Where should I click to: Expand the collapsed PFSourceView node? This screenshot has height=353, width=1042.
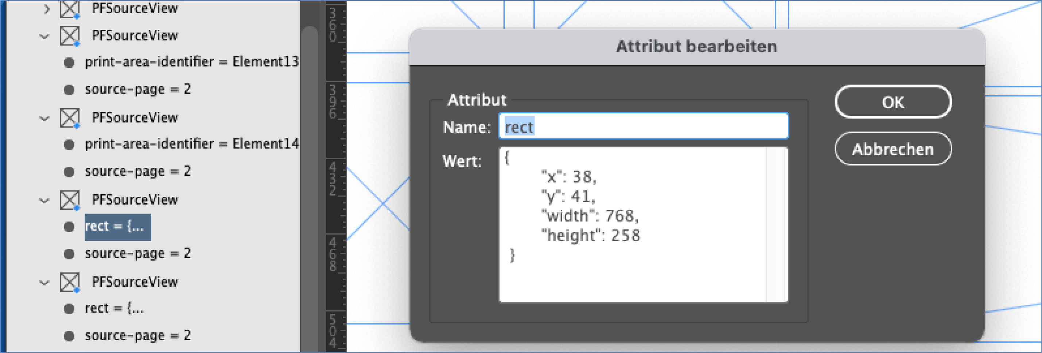(x=47, y=9)
